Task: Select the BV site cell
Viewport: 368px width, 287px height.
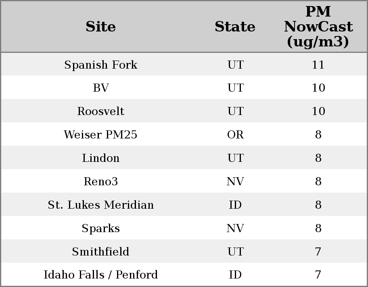Action: point(100,88)
